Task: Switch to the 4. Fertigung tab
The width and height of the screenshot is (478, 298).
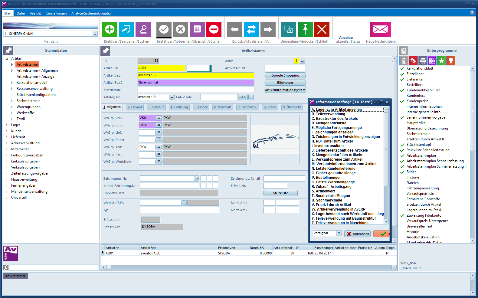Action: tap(179, 107)
